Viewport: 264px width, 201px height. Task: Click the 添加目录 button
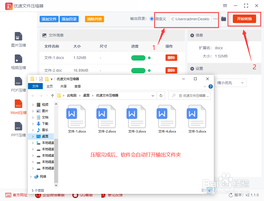pyautogui.click(x=69, y=19)
